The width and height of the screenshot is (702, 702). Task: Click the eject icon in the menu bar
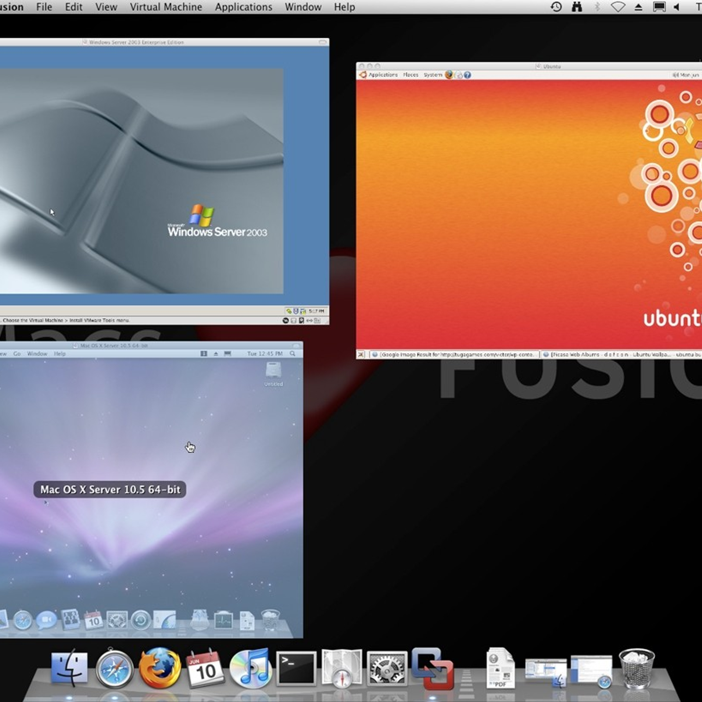point(638,7)
